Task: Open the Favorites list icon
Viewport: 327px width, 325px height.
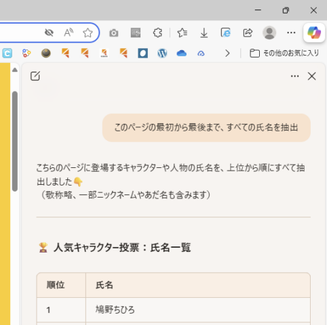Action: [x=182, y=33]
